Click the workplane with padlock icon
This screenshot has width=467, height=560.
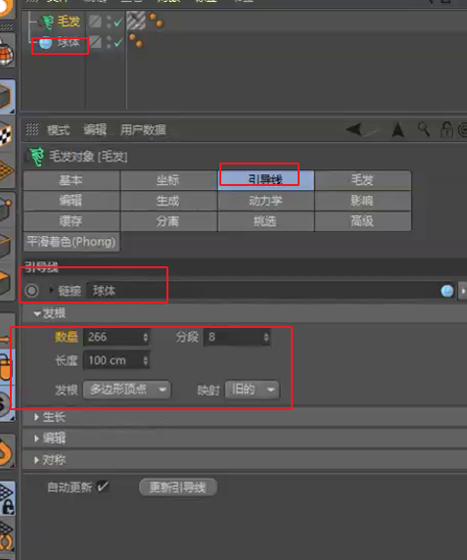7,498
